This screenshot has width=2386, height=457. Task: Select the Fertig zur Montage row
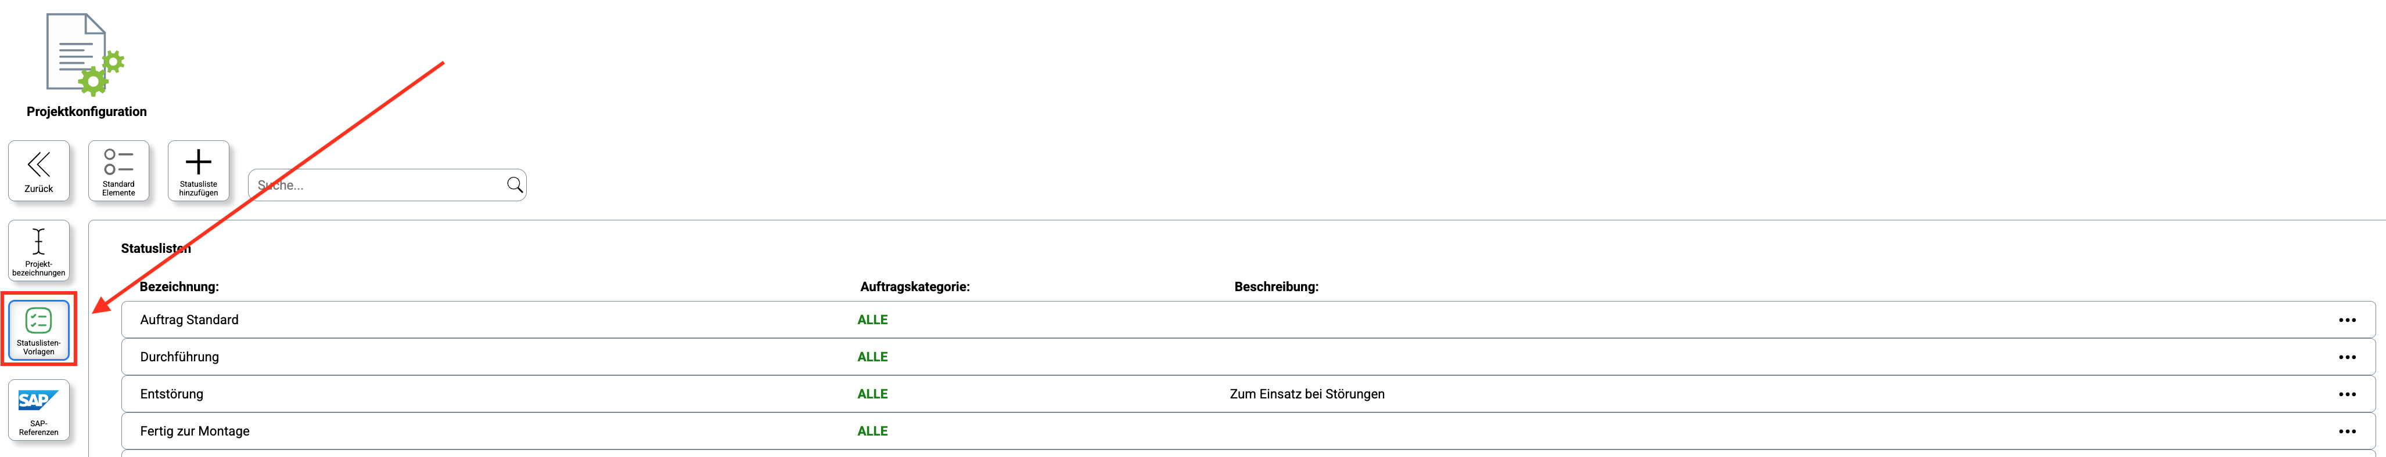195,431
